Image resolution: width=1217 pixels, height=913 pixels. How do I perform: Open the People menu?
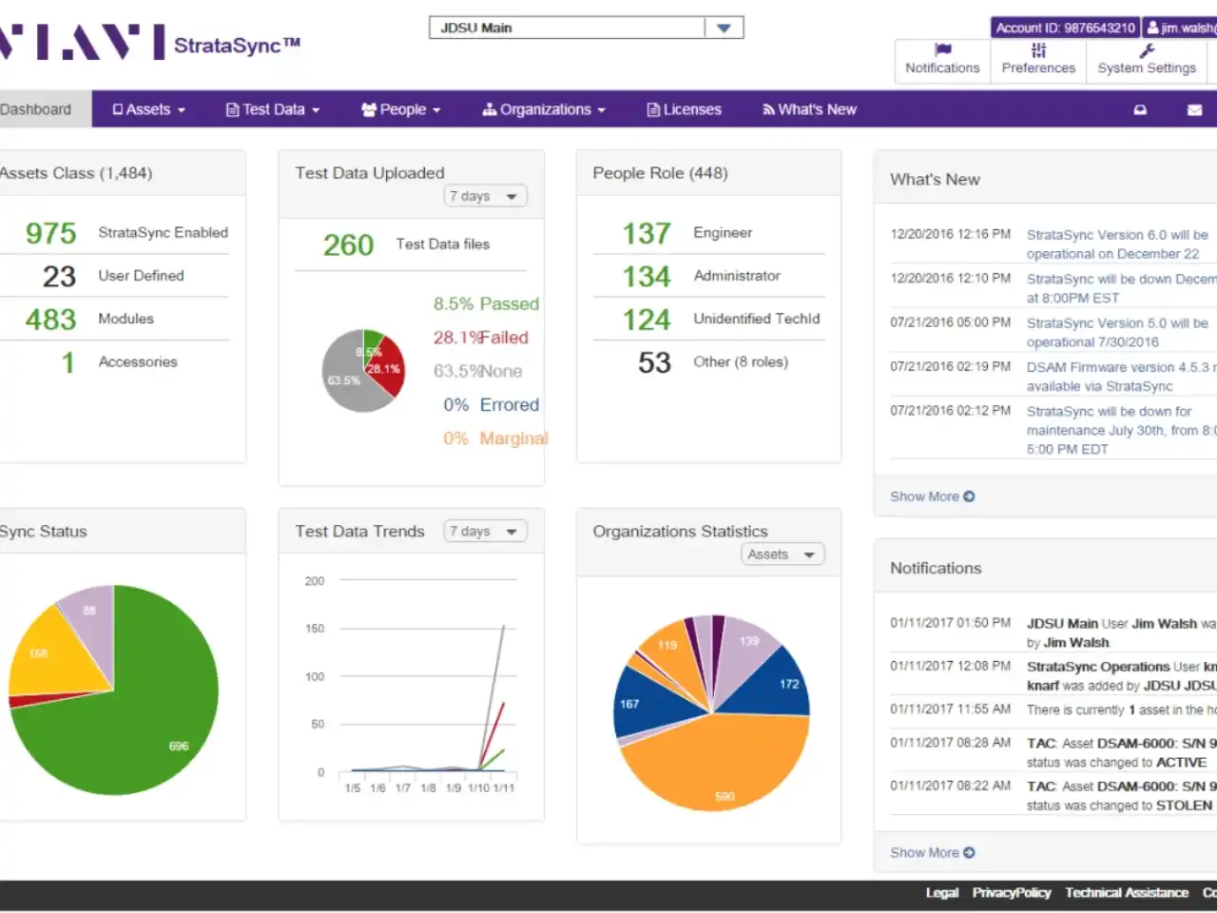coord(401,109)
